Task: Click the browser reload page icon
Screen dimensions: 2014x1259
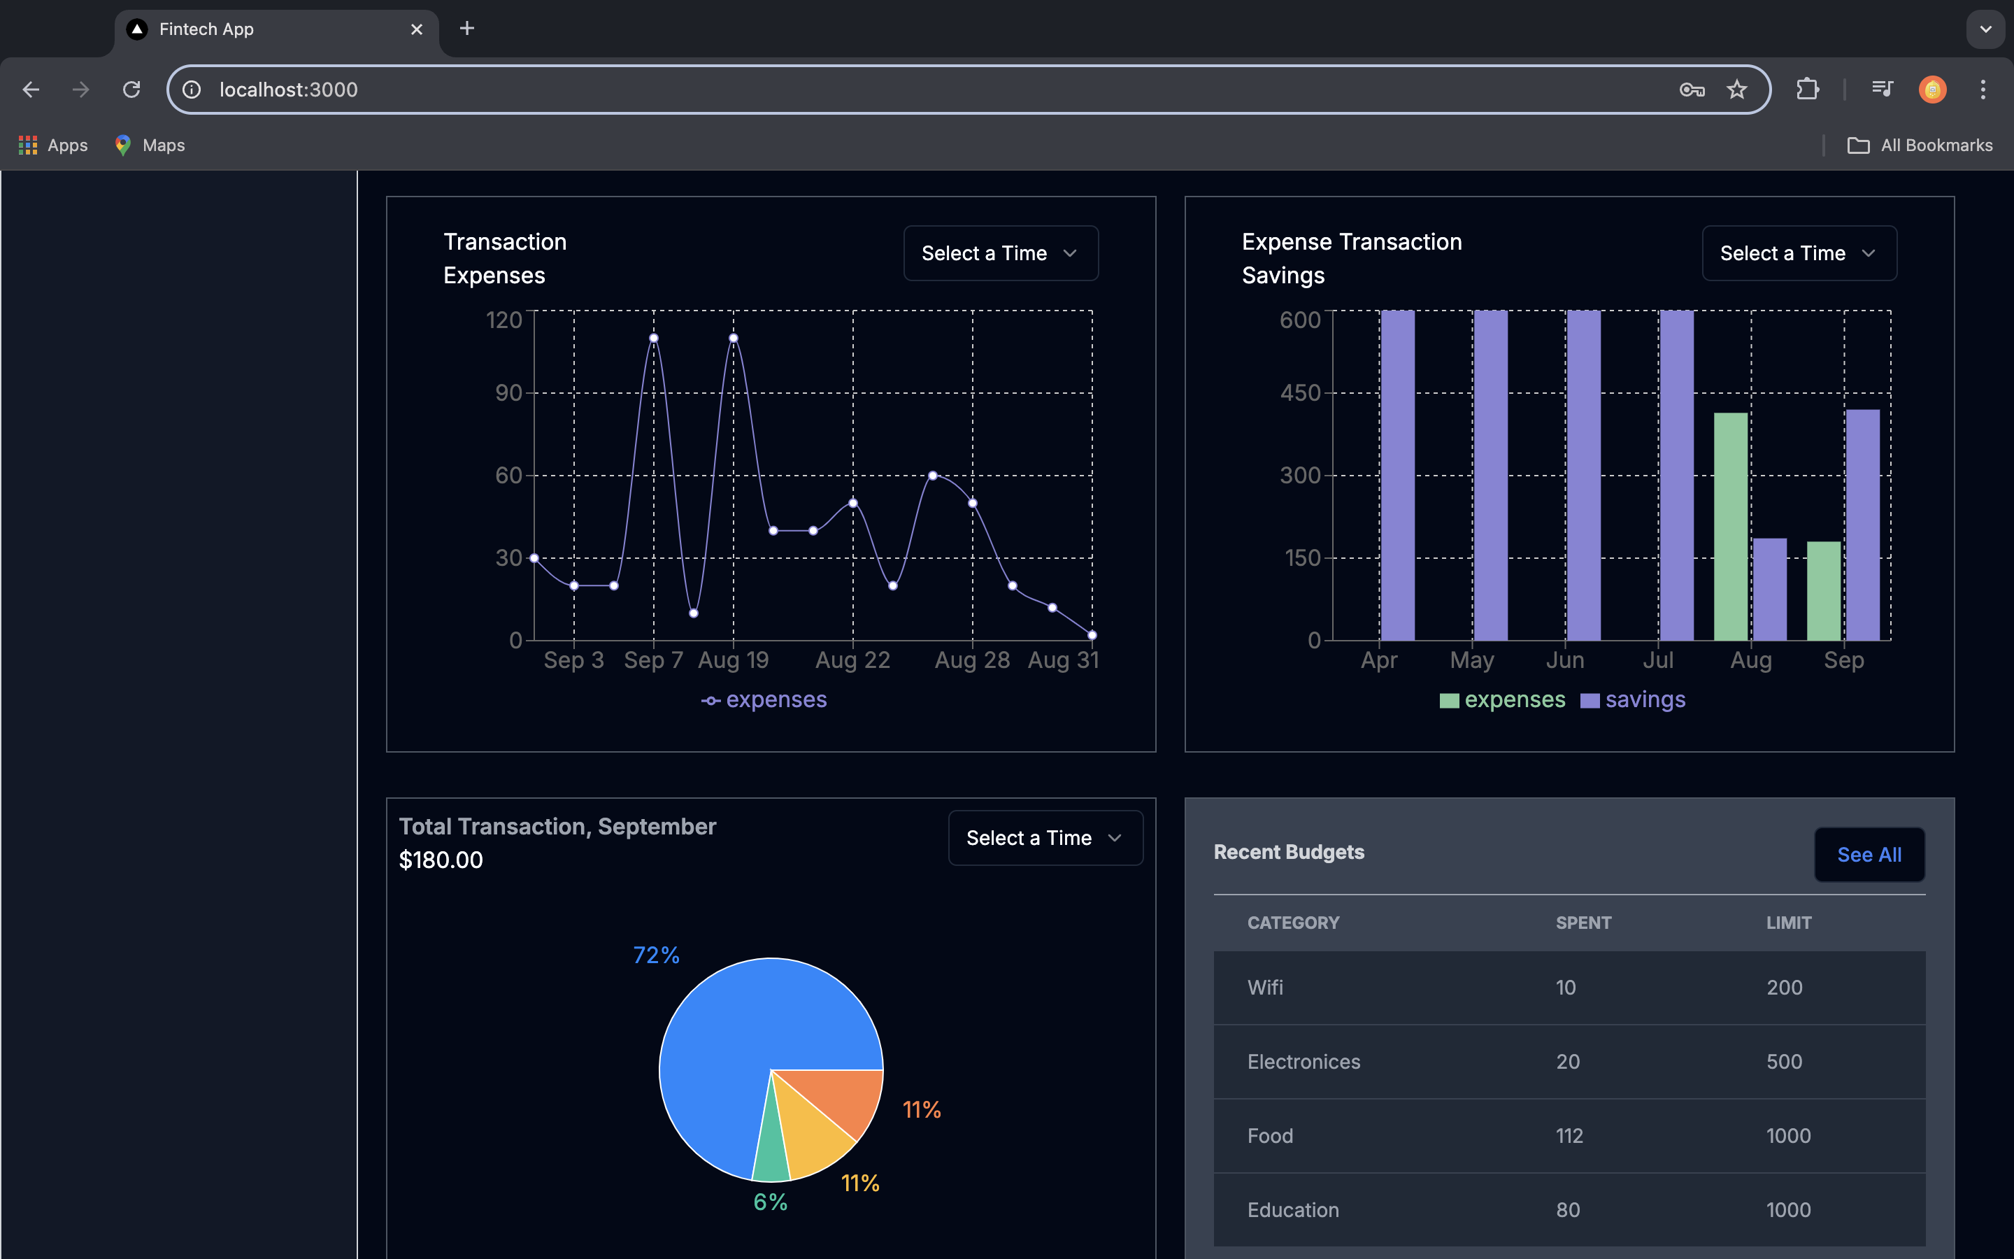Action: coord(131,89)
